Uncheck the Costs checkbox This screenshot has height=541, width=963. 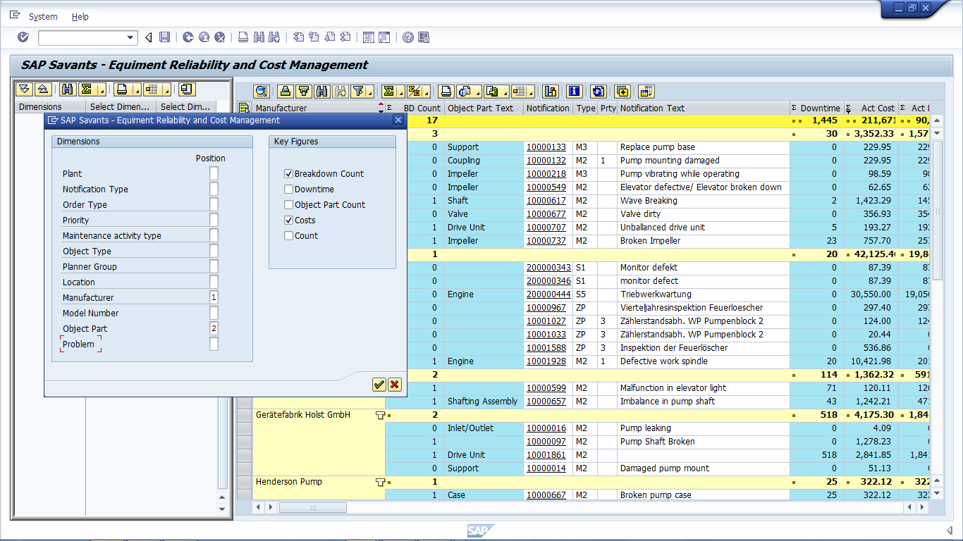(x=288, y=220)
